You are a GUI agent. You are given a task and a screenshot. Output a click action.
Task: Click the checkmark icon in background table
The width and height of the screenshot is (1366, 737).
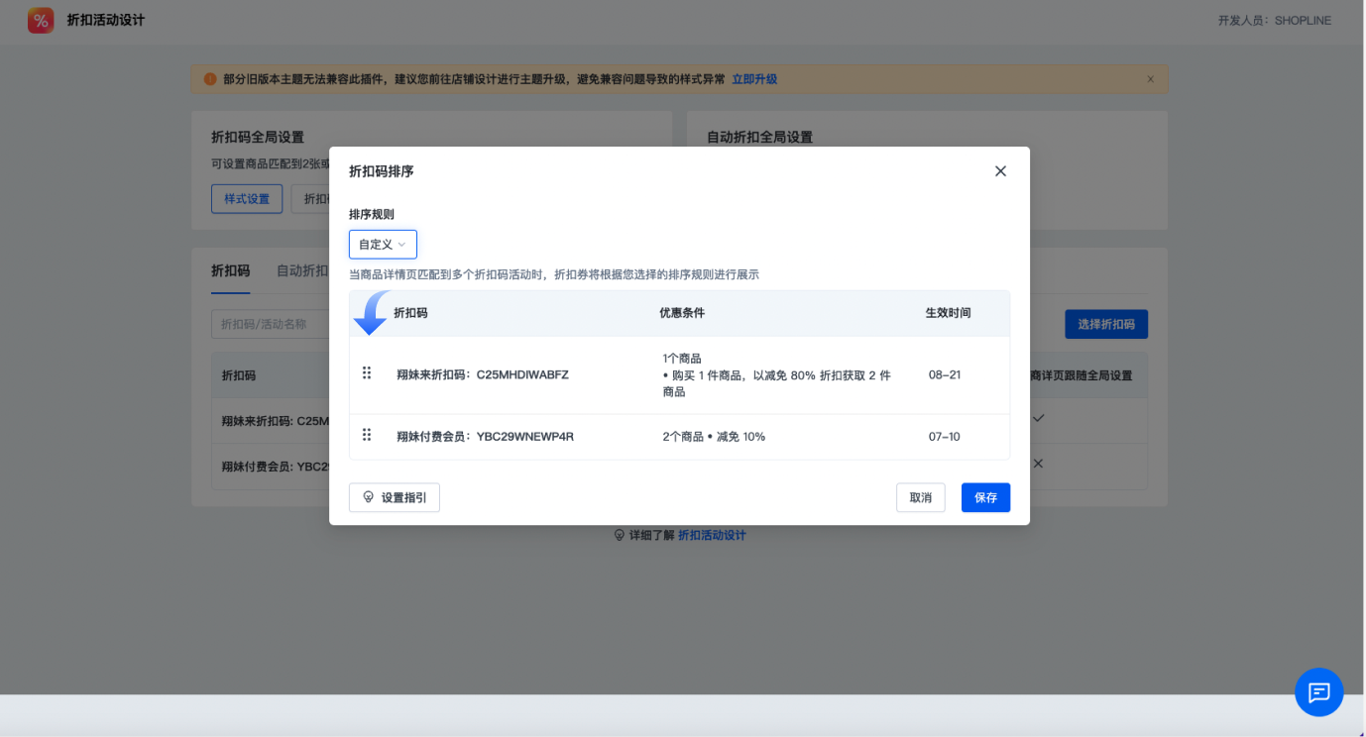pyautogui.click(x=1038, y=418)
